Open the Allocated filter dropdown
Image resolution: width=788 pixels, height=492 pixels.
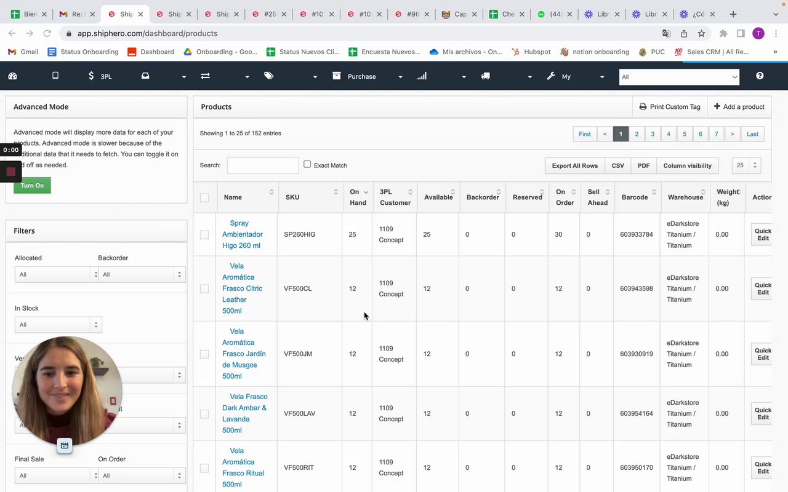pyautogui.click(x=57, y=274)
